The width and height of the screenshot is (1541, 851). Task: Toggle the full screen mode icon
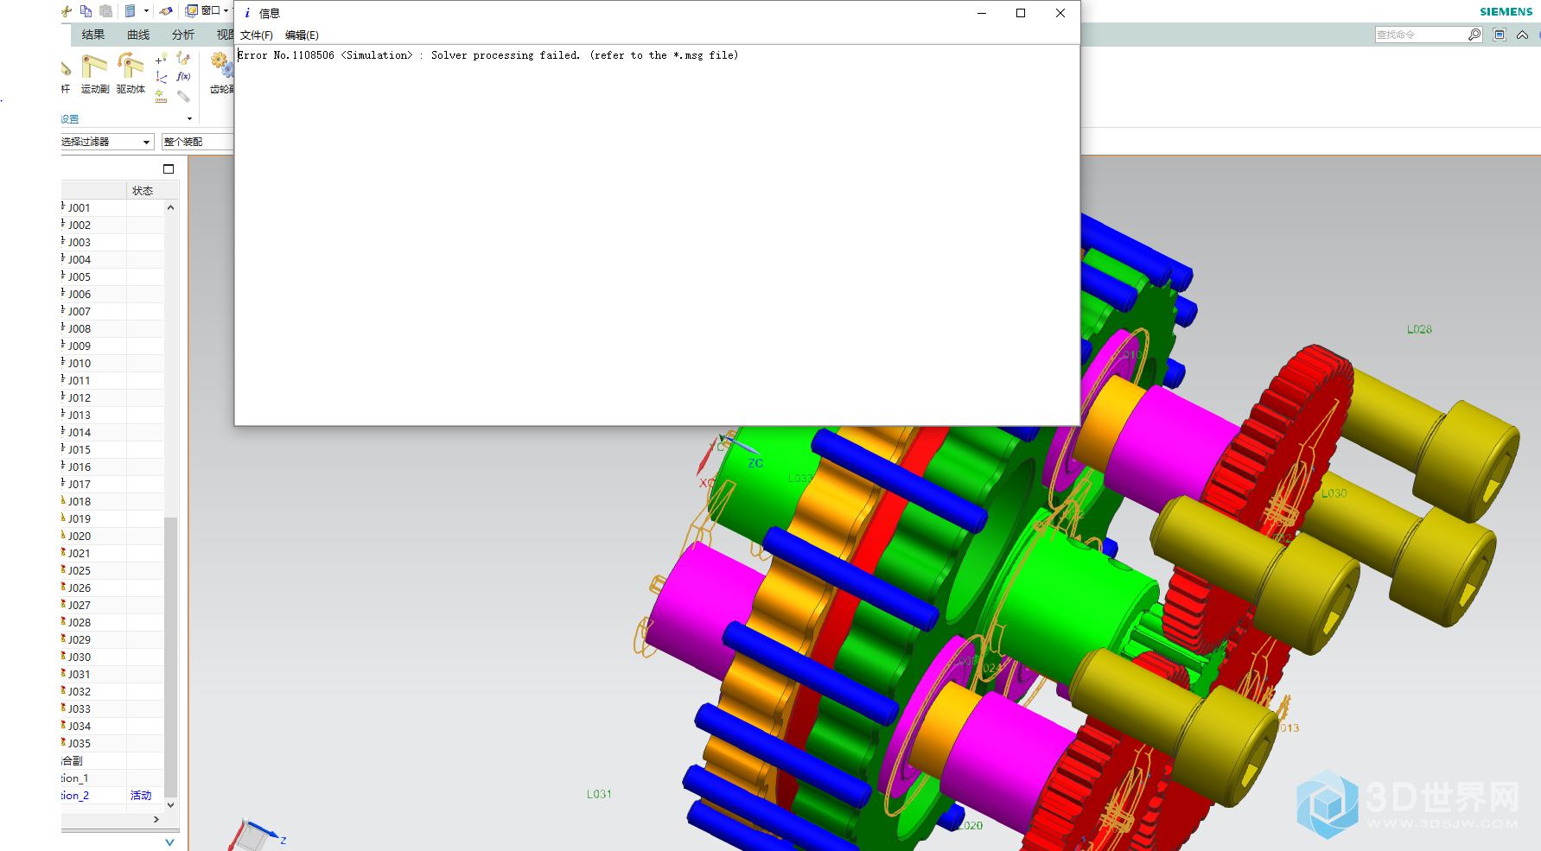(x=1500, y=35)
